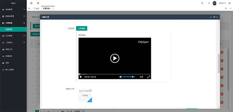Expand the video to fullscreen in CKplayer
The width and height of the screenshot is (233, 112).
(x=148, y=77)
